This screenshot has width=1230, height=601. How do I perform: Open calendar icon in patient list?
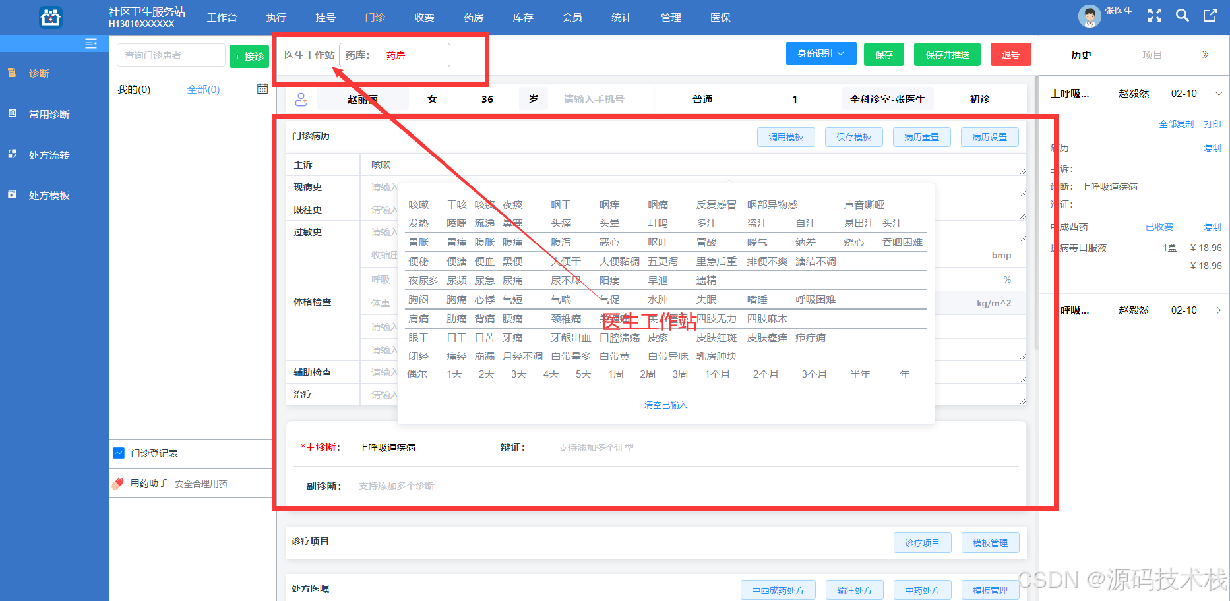tap(262, 89)
